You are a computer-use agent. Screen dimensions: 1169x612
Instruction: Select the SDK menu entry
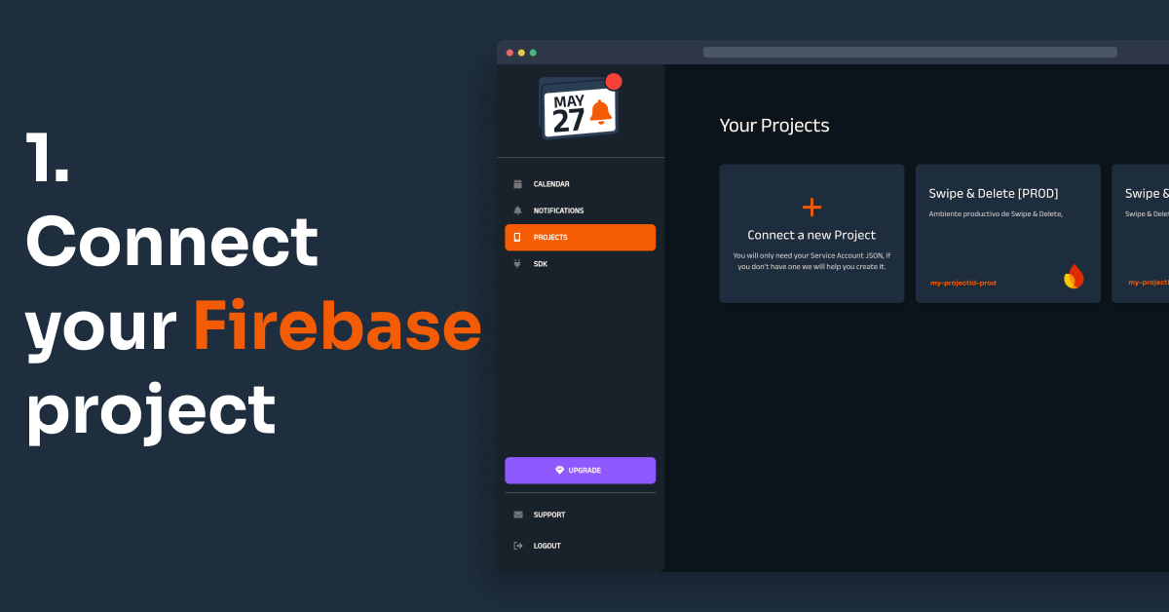pyautogui.click(x=541, y=263)
